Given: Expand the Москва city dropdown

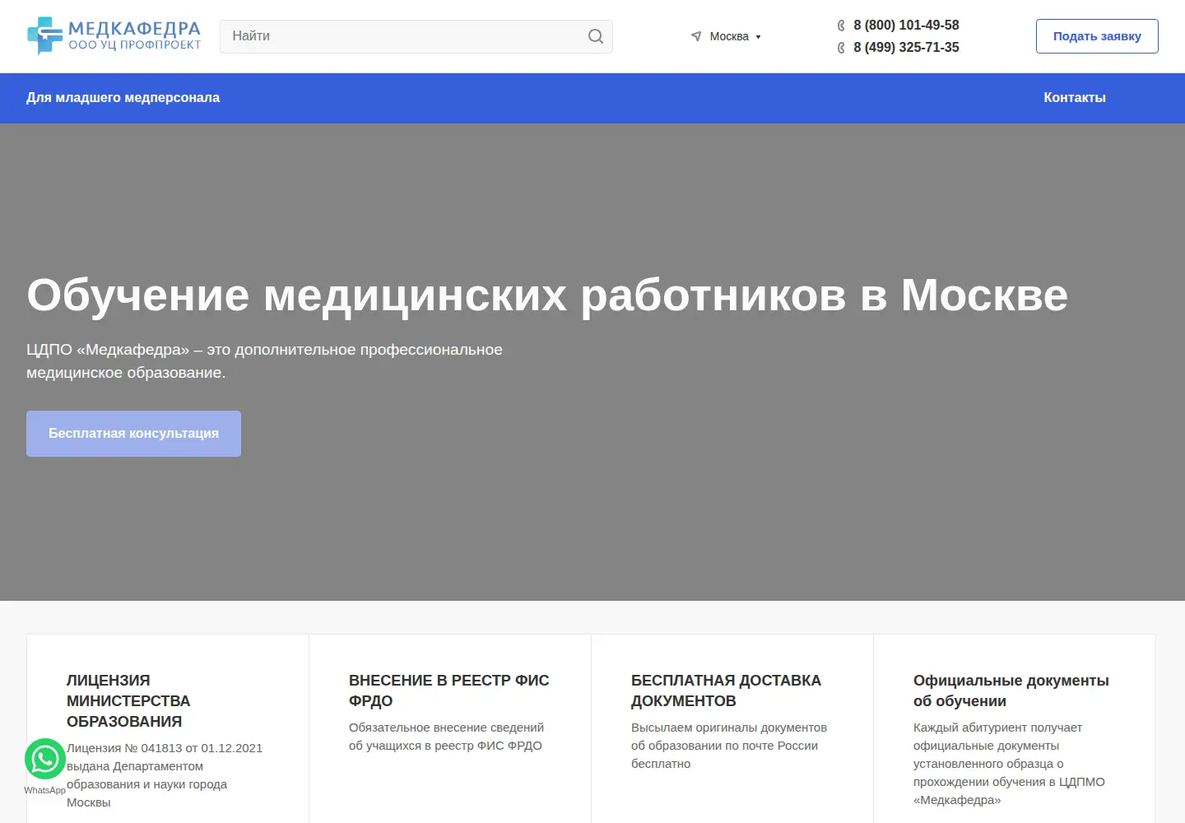Looking at the screenshot, I should click(x=735, y=36).
